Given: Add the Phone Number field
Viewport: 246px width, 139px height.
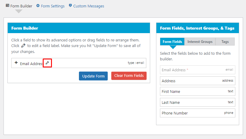Looking at the screenshot, I should [x=198, y=113].
